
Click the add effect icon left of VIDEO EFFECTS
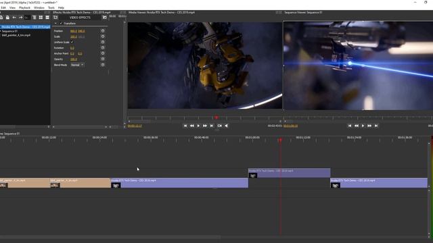point(55,18)
